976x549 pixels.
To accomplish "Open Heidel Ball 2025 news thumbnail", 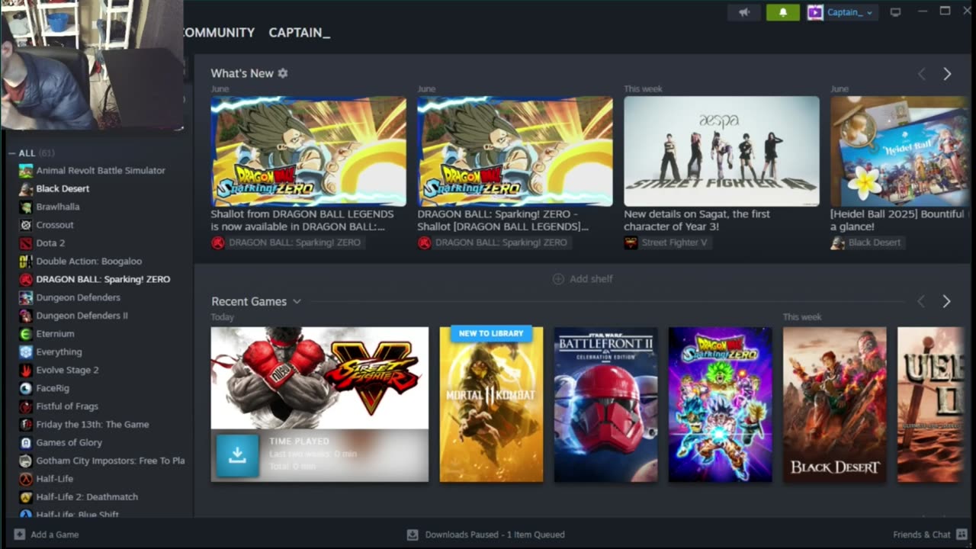I will (900, 151).
